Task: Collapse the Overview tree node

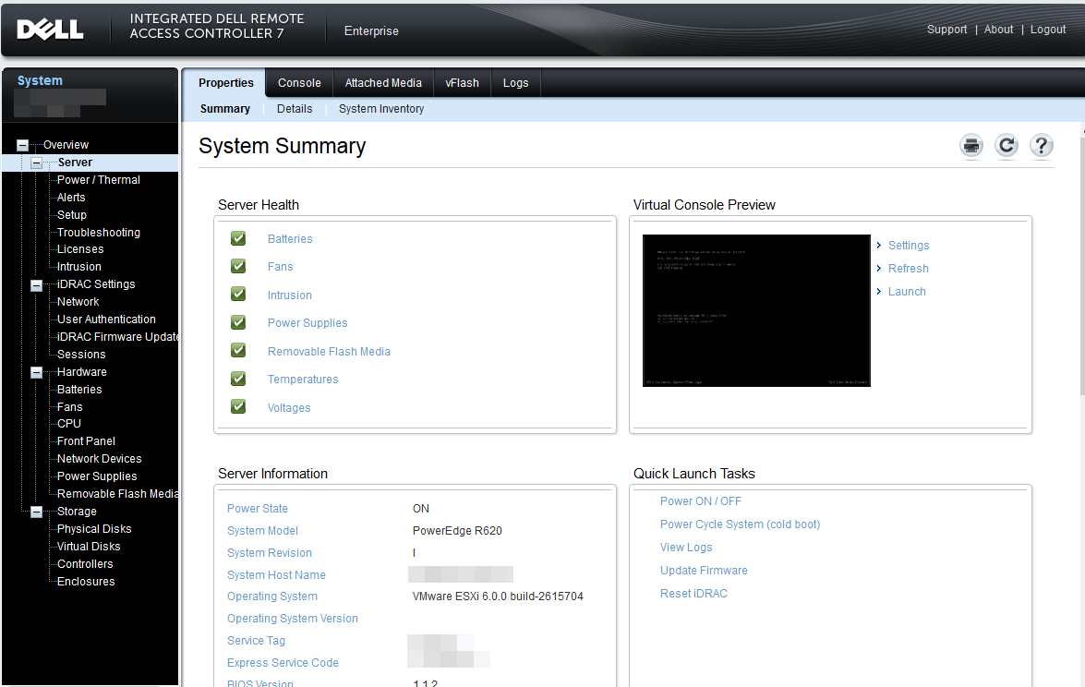Action: [x=23, y=145]
